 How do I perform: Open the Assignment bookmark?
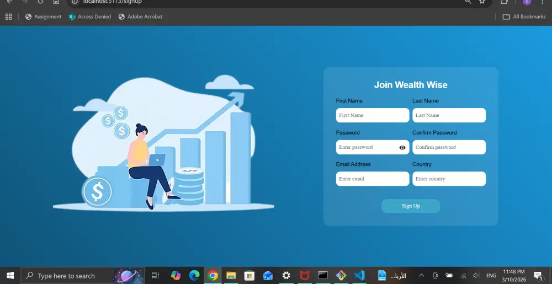pos(43,17)
